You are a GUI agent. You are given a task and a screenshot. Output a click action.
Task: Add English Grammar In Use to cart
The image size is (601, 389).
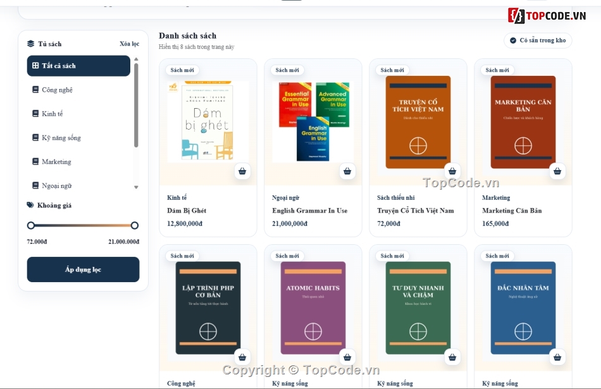(347, 171)
